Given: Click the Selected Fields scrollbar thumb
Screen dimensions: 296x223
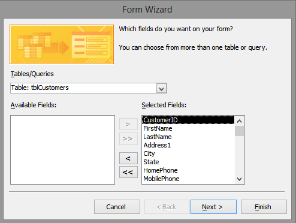Looking at the screenshot, I should tap(239, 131).
